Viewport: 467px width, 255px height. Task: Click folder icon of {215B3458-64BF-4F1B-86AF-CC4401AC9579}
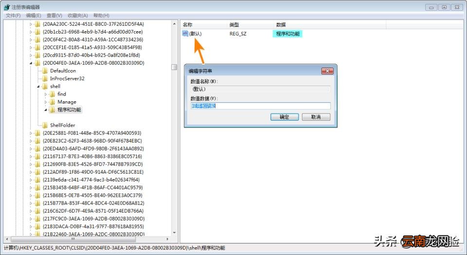37,188
